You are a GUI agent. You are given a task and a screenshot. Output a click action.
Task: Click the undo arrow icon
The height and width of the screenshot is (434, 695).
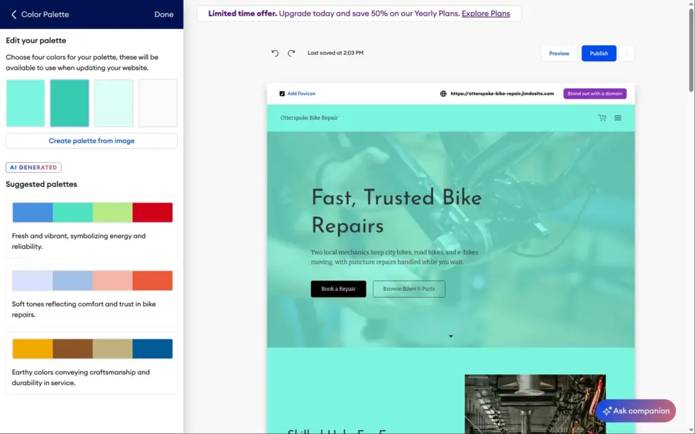click(275, 53)
